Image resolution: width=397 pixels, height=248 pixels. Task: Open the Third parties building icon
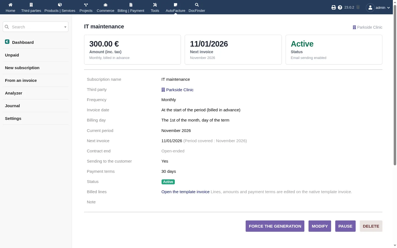31,5
